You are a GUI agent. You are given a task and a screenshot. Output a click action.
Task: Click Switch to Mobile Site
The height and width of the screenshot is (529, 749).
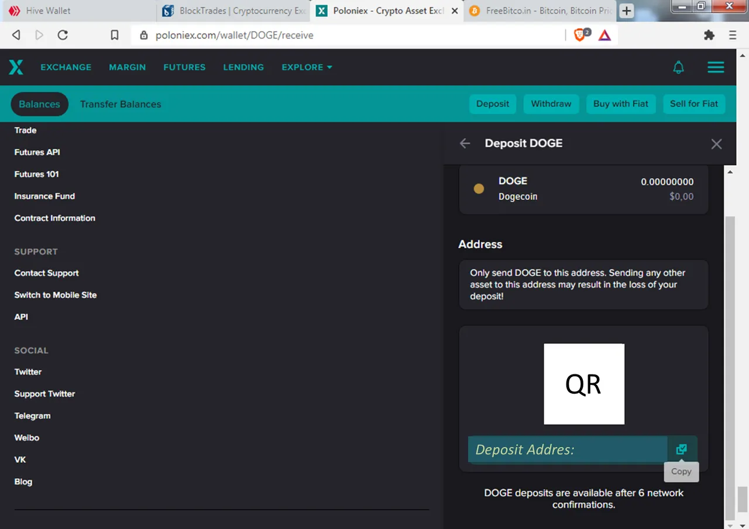[x=56, y=295]
